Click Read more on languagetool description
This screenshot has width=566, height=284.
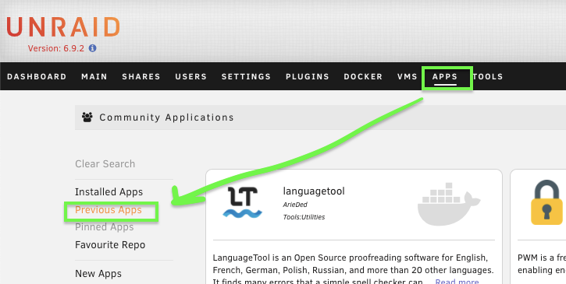[457, 281]
